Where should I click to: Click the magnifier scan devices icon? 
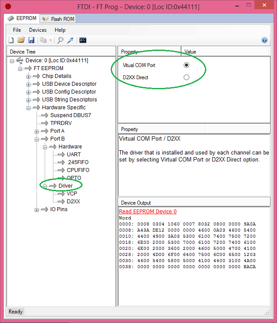(x=60, y=40)
